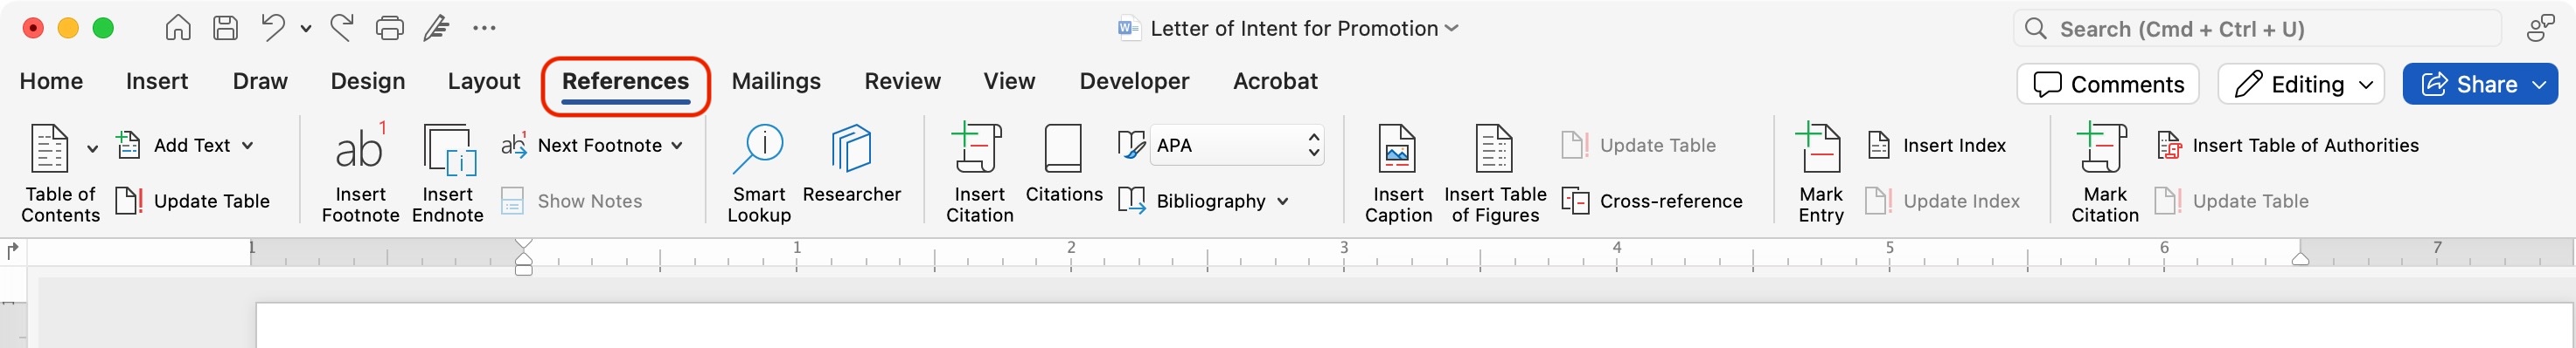Expand the Table of Contents dropdown arrow
Viewport: 2576px width, 348px height.
pyautogui.click(x=92, y=148)
